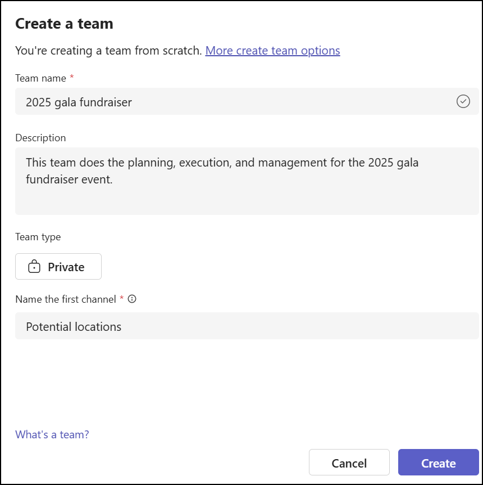The height and width of the screenshot is (485, 483).
Task: Open the What's a team? link
Action: point(52,434)
